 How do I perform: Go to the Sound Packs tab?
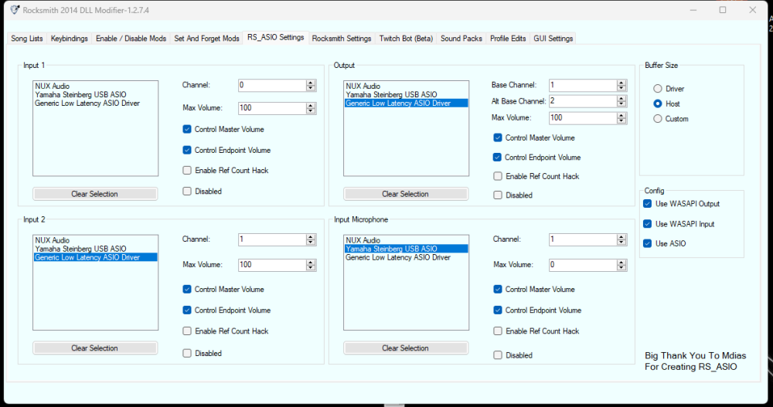pyautogui.click(x=461, y=39)
